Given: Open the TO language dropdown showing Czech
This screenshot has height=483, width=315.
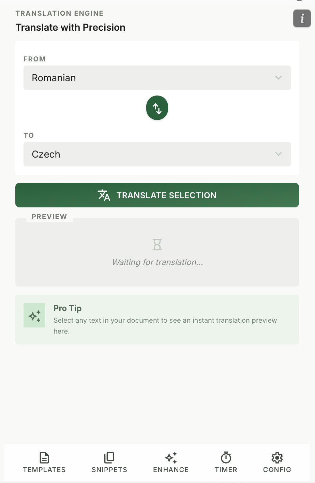Looking at the screenshot, I should pos(157,154).
